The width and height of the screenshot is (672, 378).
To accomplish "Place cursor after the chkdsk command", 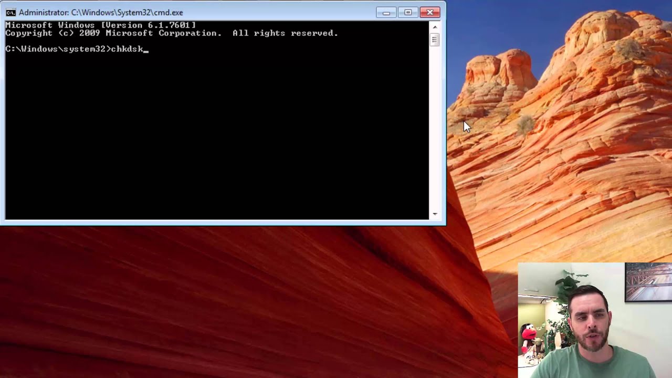I will 147,49.
